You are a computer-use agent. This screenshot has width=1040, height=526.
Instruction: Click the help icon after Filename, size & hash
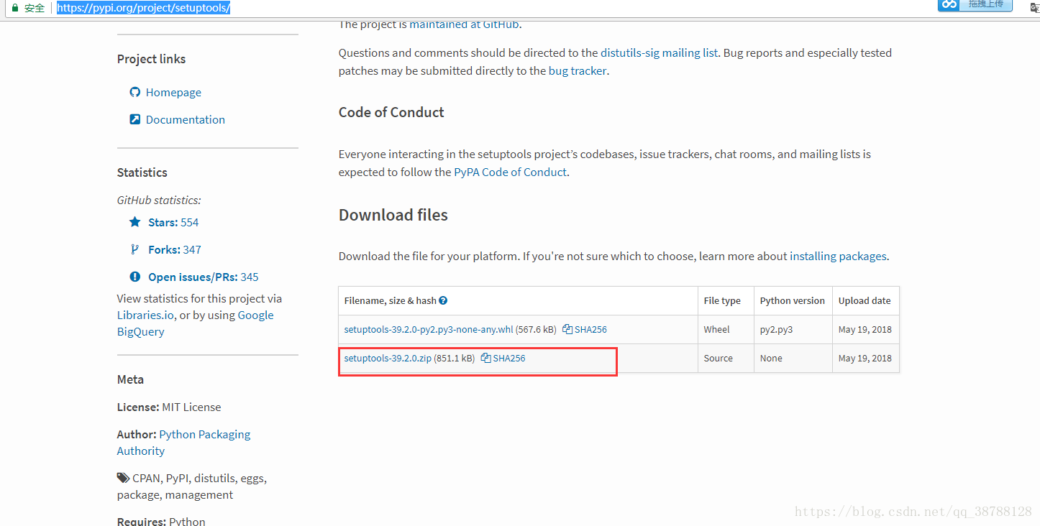coord(443,300)
